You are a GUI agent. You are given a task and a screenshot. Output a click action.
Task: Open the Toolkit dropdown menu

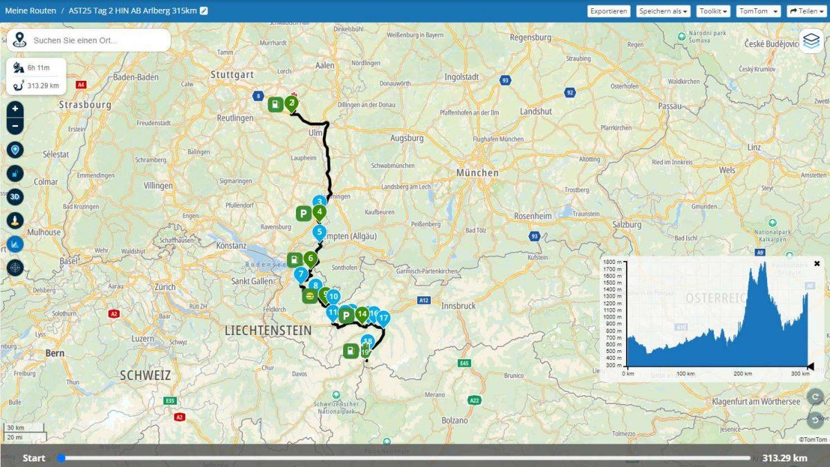(x=713, y=11)
